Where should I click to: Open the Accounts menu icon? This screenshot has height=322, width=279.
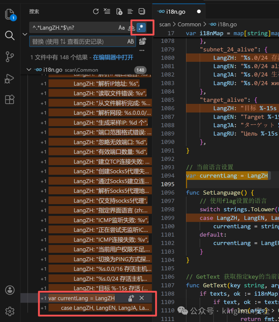pos(10,290)
